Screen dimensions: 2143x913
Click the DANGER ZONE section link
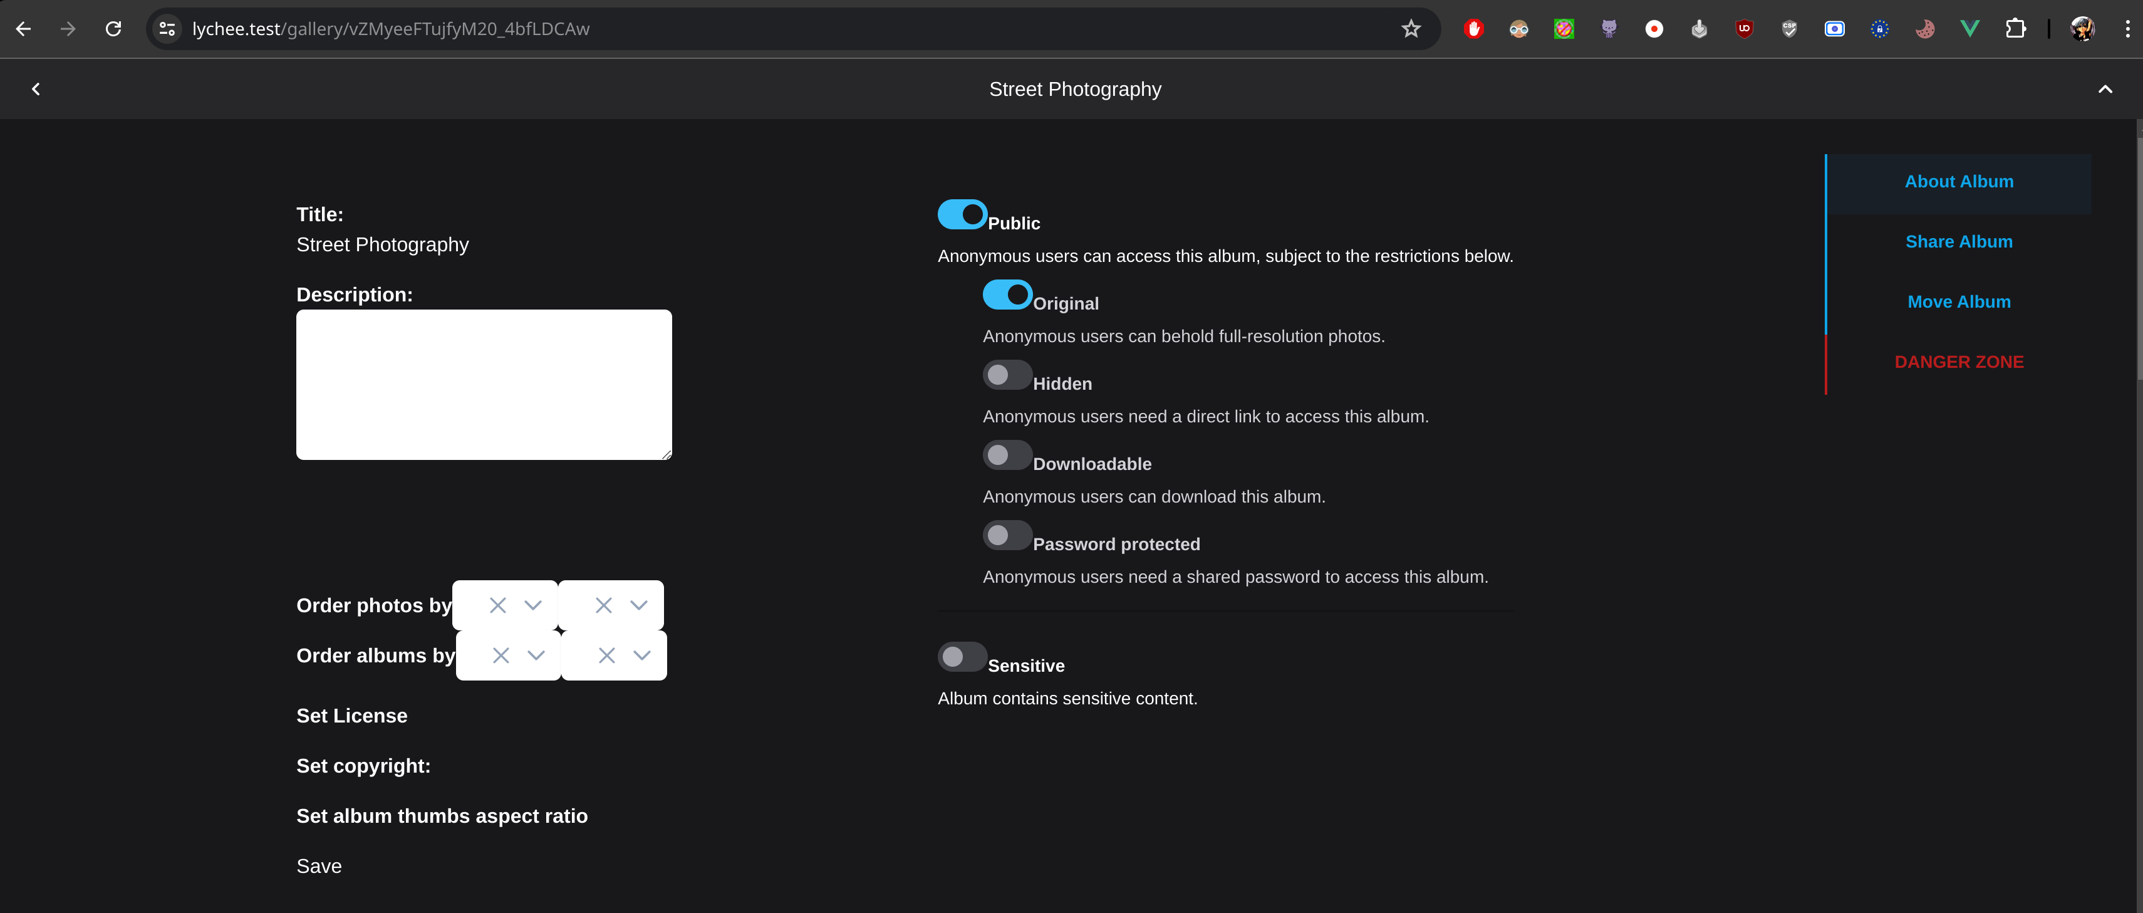point(1958,362)
